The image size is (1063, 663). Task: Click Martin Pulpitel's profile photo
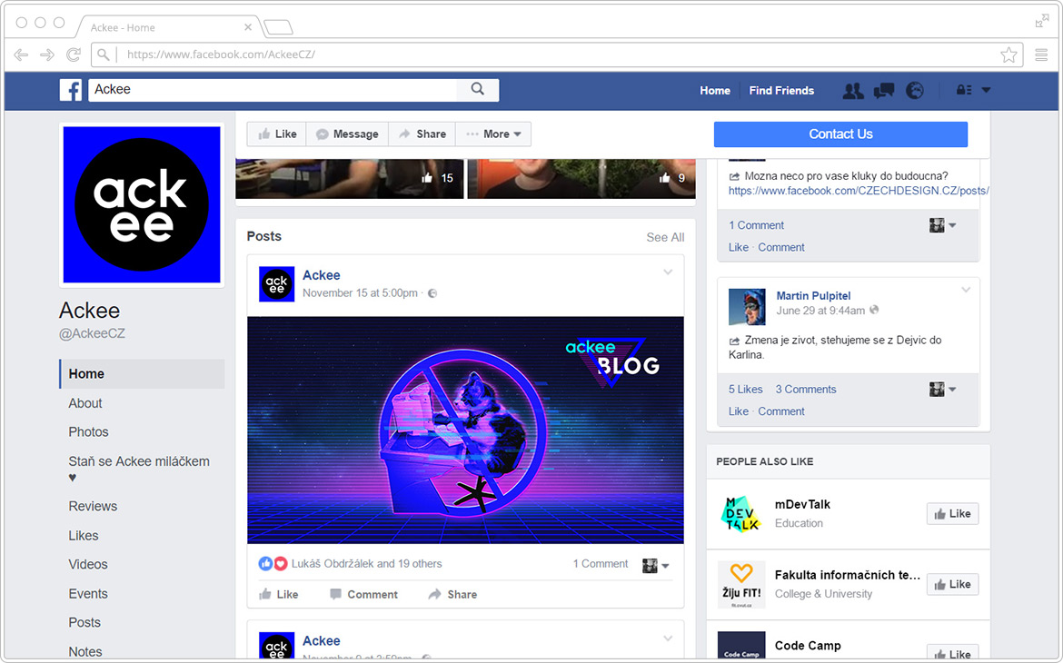(747, 307)
